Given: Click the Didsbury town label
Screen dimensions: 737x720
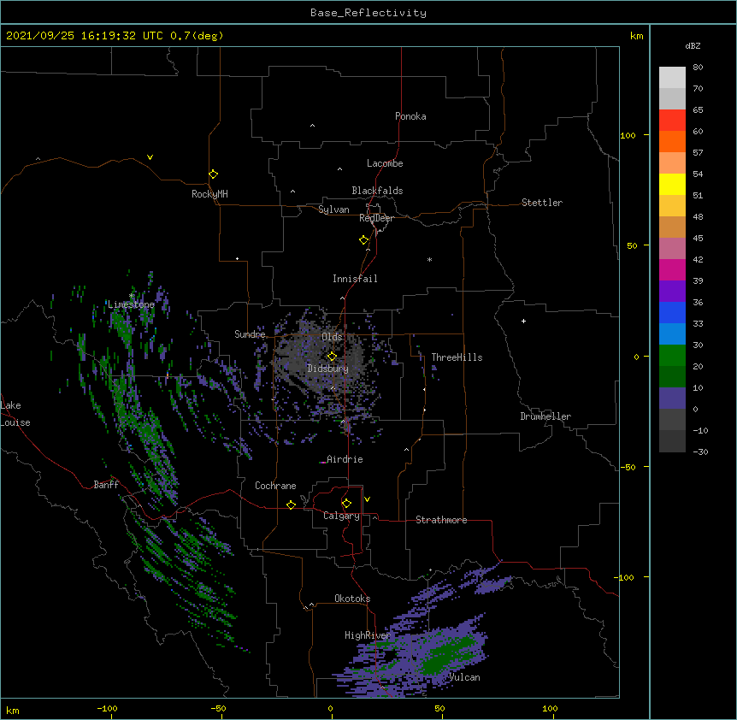Looking at the screenshot, I should point(327,369).
